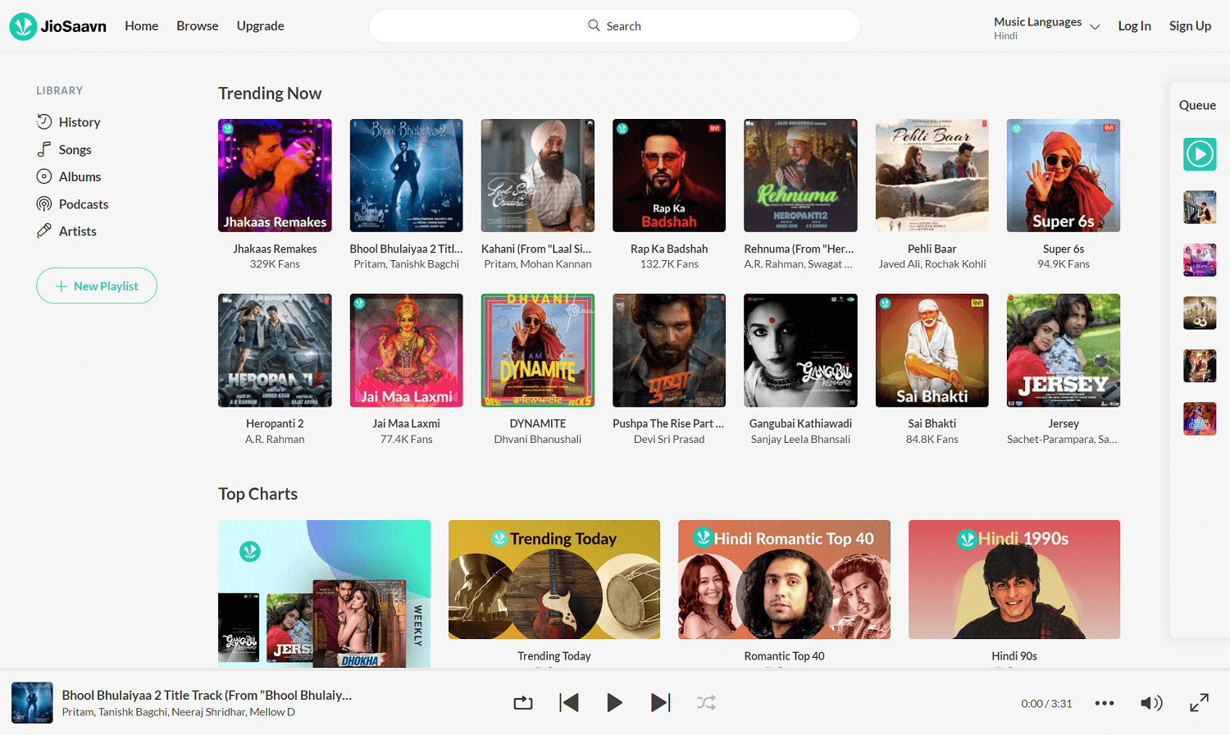This screenshot has width=1230, height=735.
Task: Click Log In
Action: tap(1134, 26)
